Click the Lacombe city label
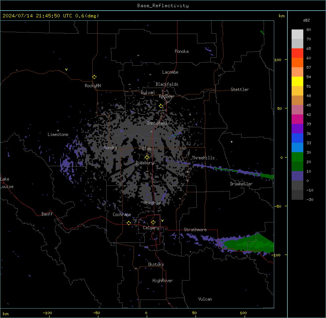Screen dimensions: 326x318 click(170, 72)
